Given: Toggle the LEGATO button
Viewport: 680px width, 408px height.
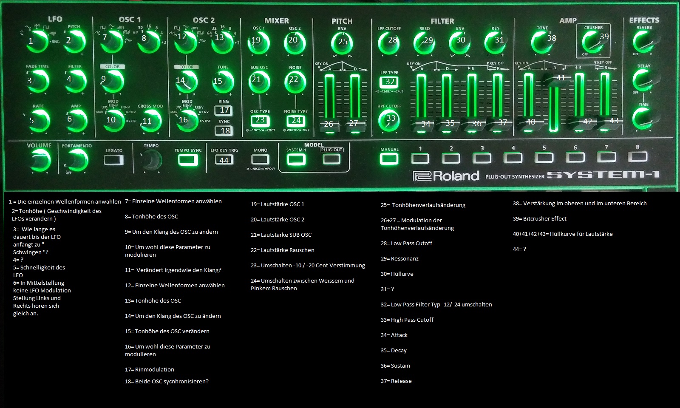Looking at the screenshot, I should [114, 160].
